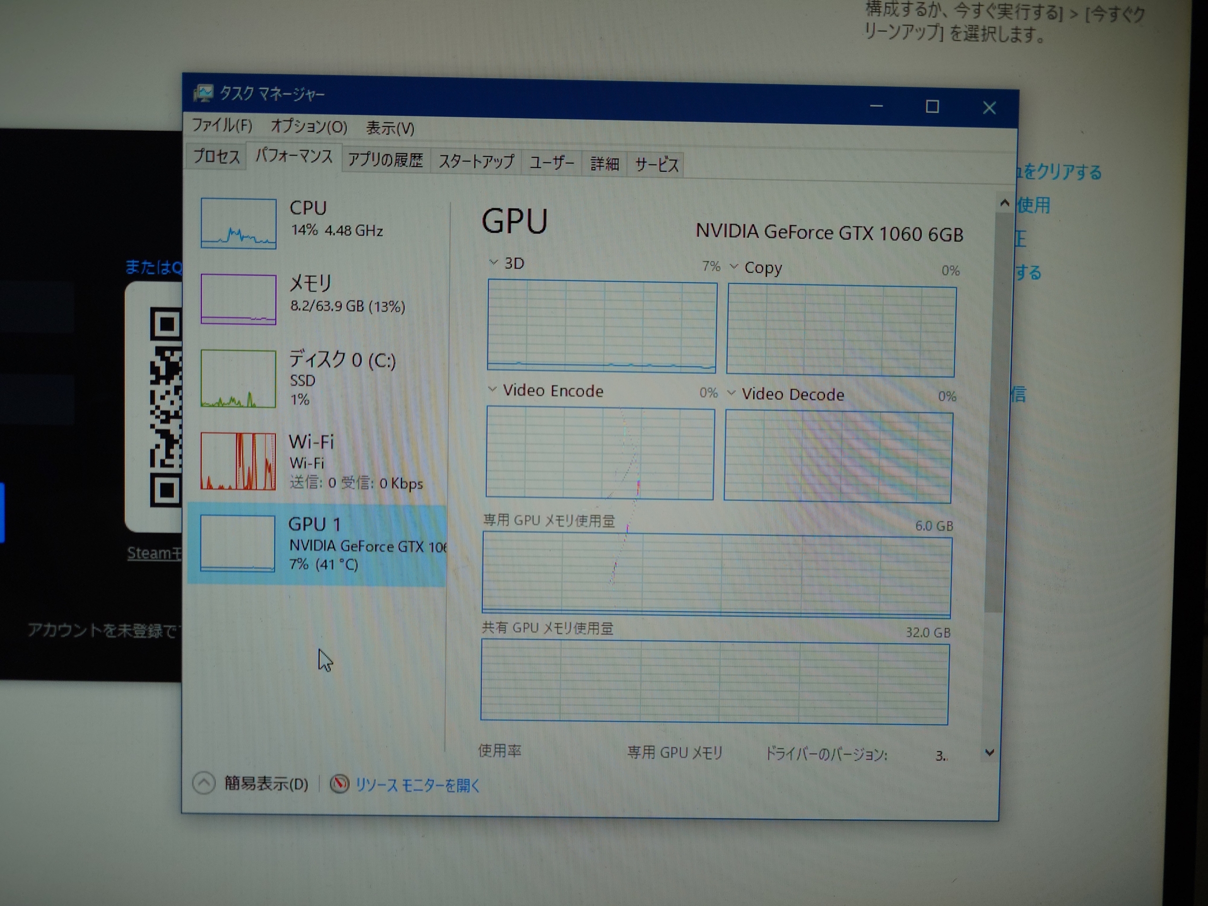1208x906 pixels.
Task: Select the メモリ memory graph thumbnail
Action: [x=238, y=299]
